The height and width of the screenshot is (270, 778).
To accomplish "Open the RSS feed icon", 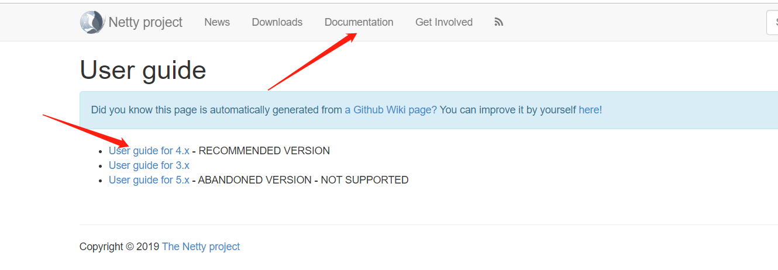I will click(x=499, y=22).
